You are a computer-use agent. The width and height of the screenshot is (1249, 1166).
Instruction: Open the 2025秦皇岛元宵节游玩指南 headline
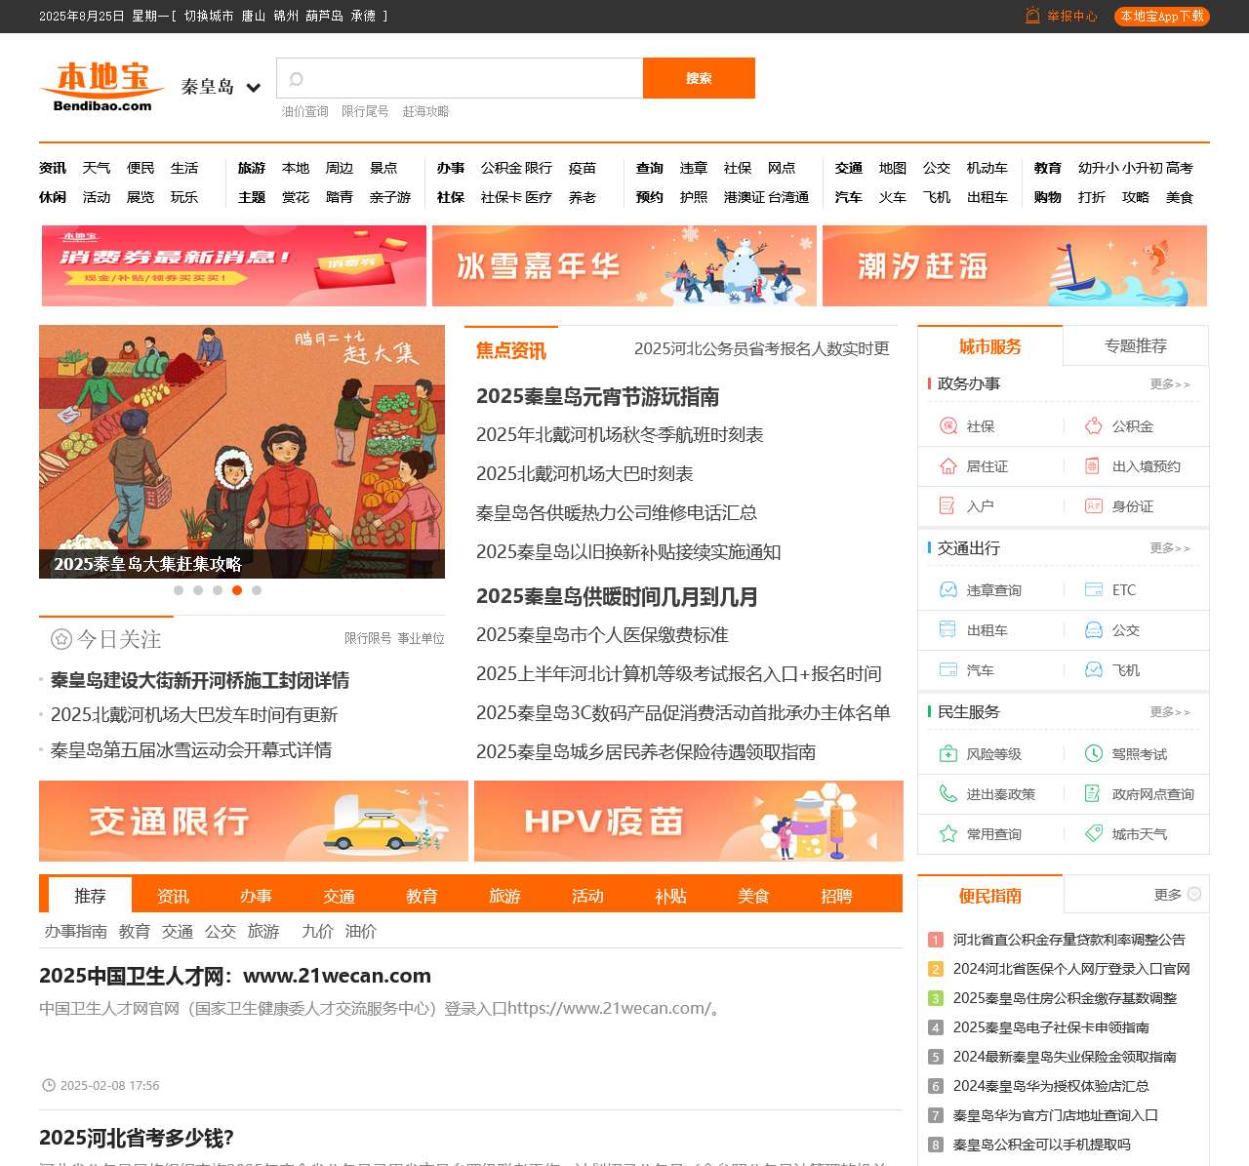click(597, 396)
